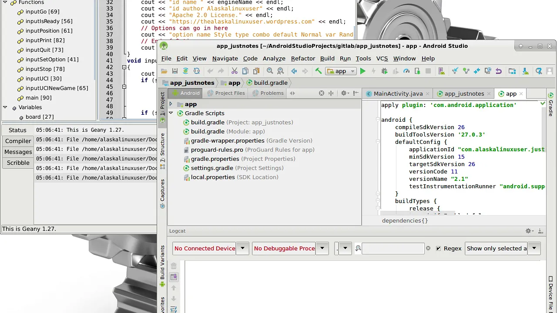
Task: Click the Logcat panel download-arrow hide icon
Action: (x=540, y=231)
